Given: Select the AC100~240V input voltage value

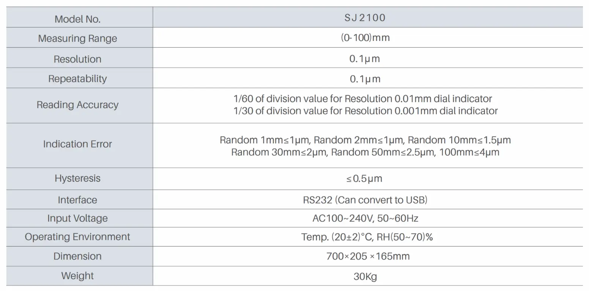Looking at the screenshot, I should [x=365, y=218].
